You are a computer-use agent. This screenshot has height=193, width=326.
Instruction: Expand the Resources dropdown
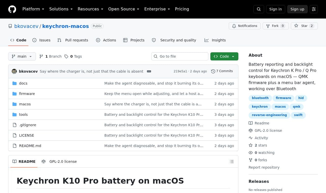pyautogui.click(x=90, y=9)
